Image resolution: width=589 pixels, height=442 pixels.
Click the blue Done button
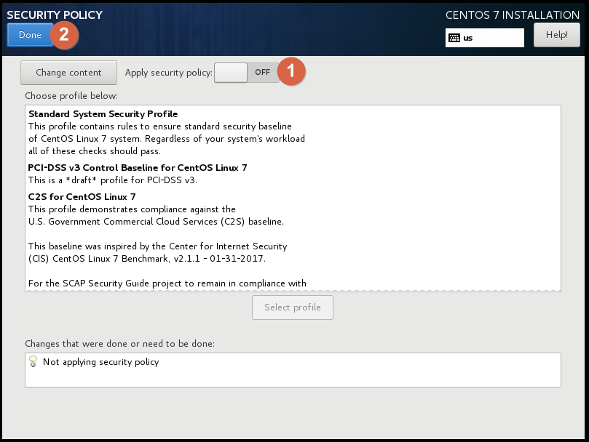[30, 35]
